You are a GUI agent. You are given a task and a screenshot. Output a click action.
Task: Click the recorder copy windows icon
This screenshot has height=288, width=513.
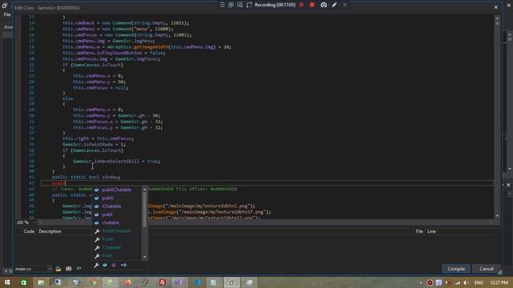click(x=231, y=5)
